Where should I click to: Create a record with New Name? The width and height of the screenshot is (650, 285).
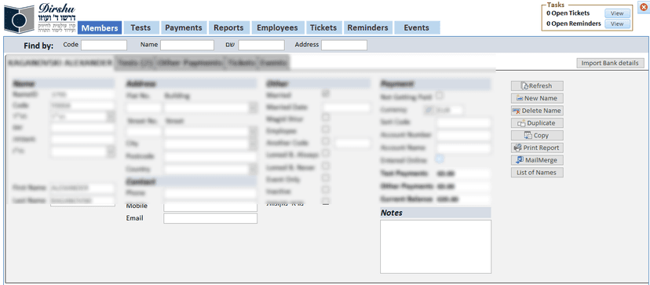[537, 98]
